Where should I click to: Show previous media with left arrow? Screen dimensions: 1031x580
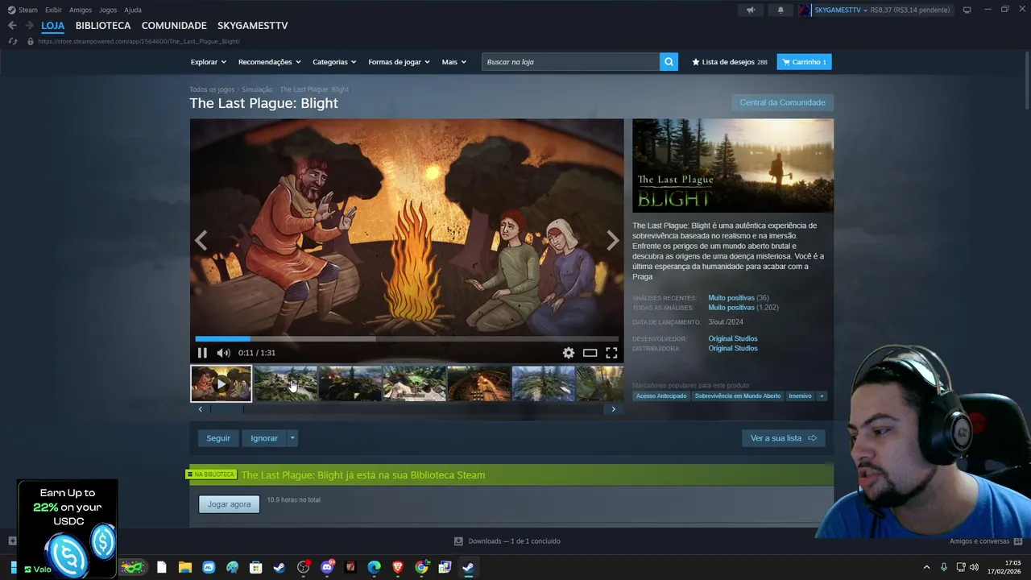click(x=201, y=240)
